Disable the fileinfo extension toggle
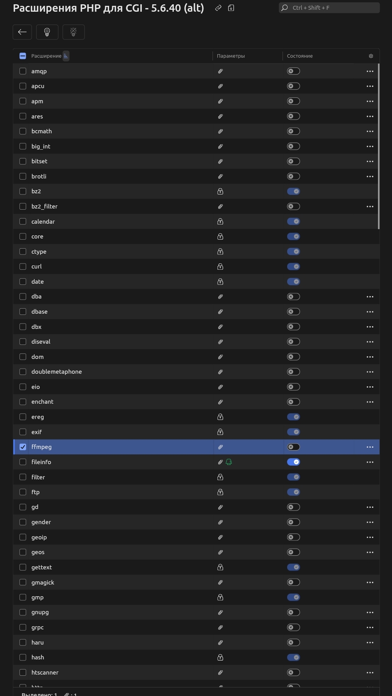Image resolution: width=392 pixels, height=696 pixels. coord(293,462)
